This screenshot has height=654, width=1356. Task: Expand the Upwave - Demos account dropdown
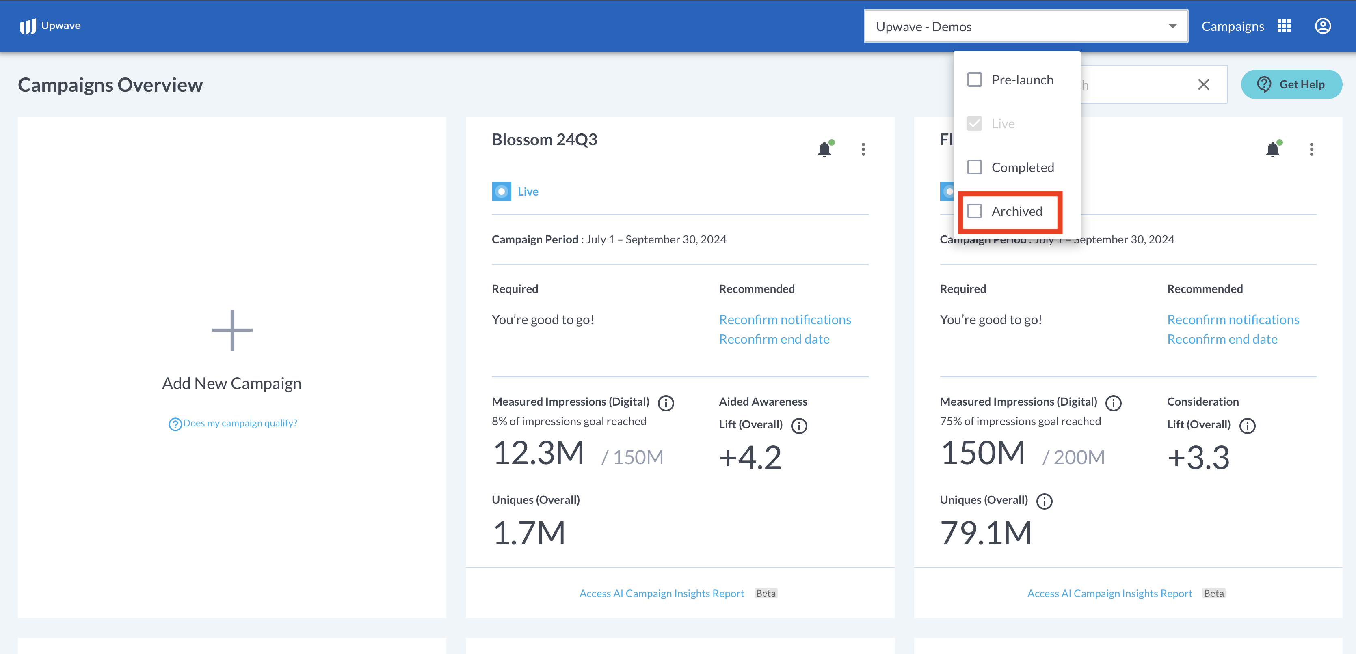click(1025, 26)
